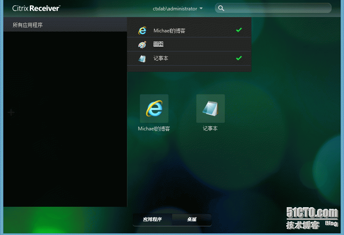Uncheck the green checkmark beside Michael的博客
The image size is (344, 235).
click(x=239, y=30)
